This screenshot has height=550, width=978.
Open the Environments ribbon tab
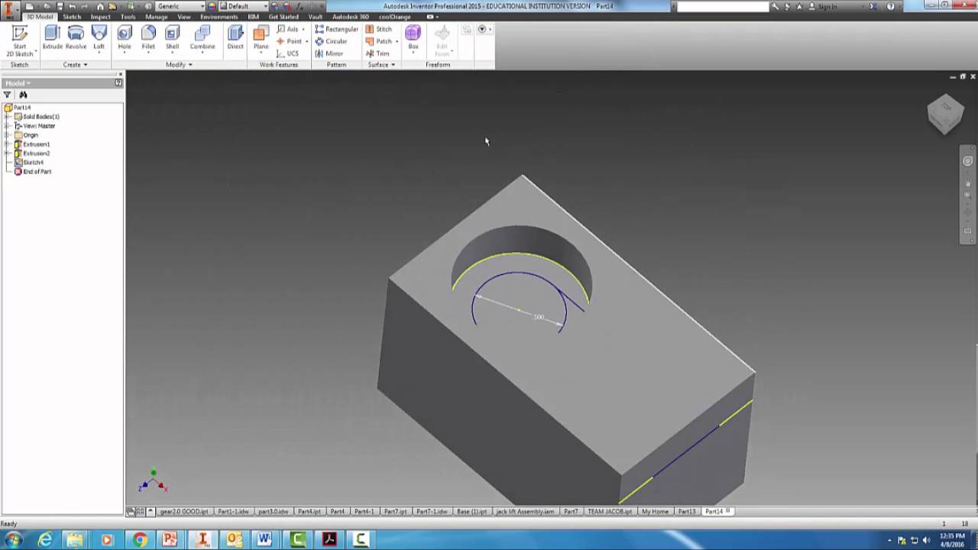pyautogui.click(x=219, y=17)
